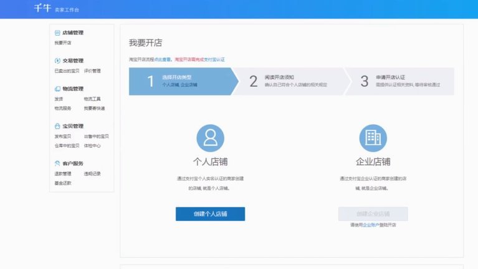
Task: Click the 点此查看 link
Action: [163, 59]
